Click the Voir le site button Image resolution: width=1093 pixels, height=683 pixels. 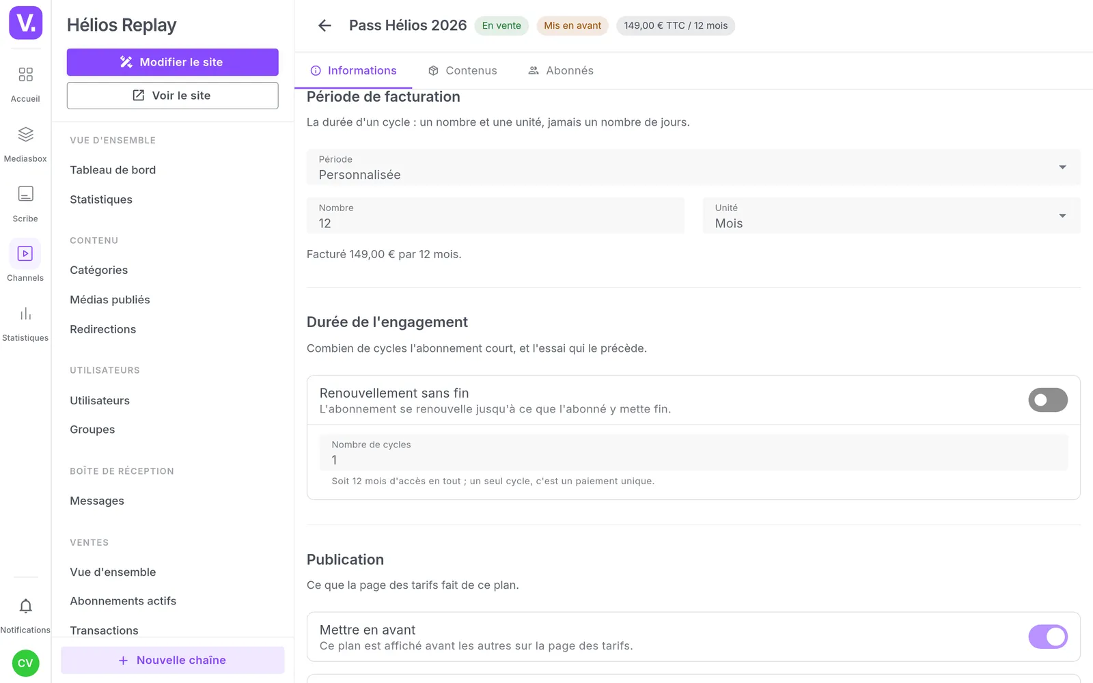tap(172, 96)
